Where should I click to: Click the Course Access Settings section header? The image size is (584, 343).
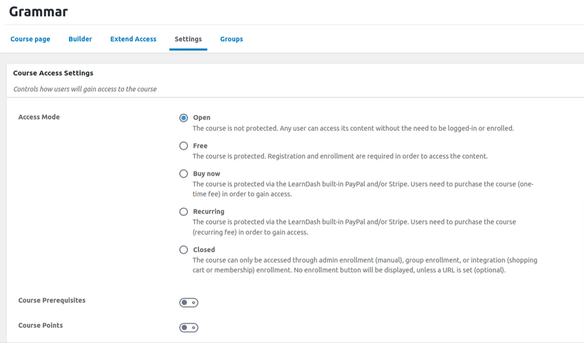[x=53, y=73]
